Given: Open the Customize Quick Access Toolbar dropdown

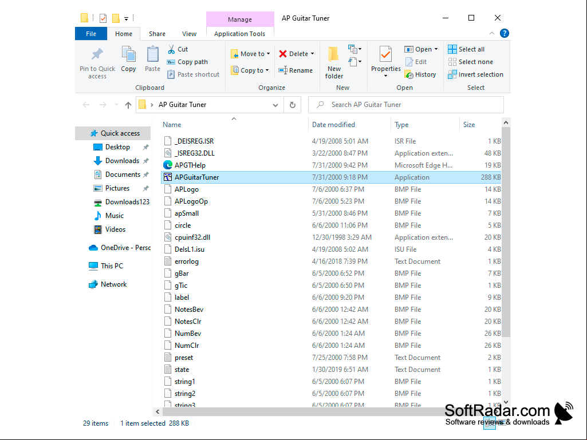Looking at the screenshot, I should pos(126,18).
